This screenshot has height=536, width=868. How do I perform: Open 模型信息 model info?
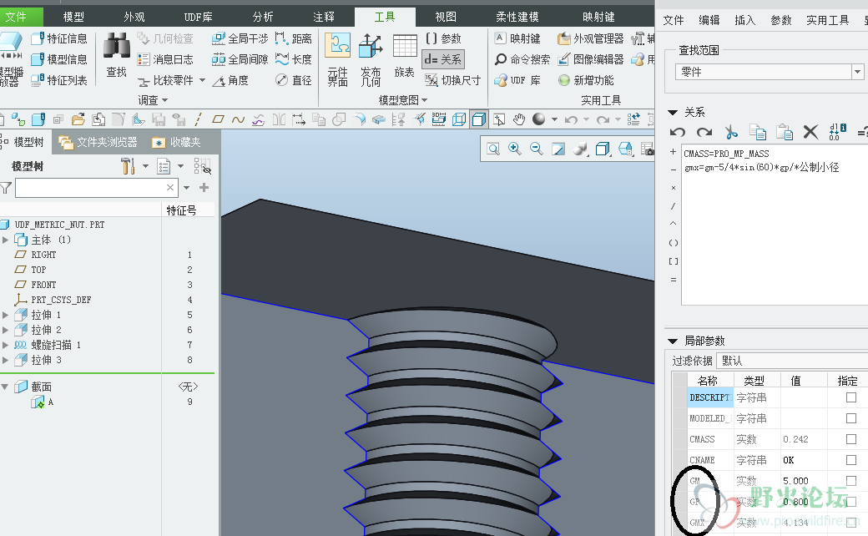[59, 59]
